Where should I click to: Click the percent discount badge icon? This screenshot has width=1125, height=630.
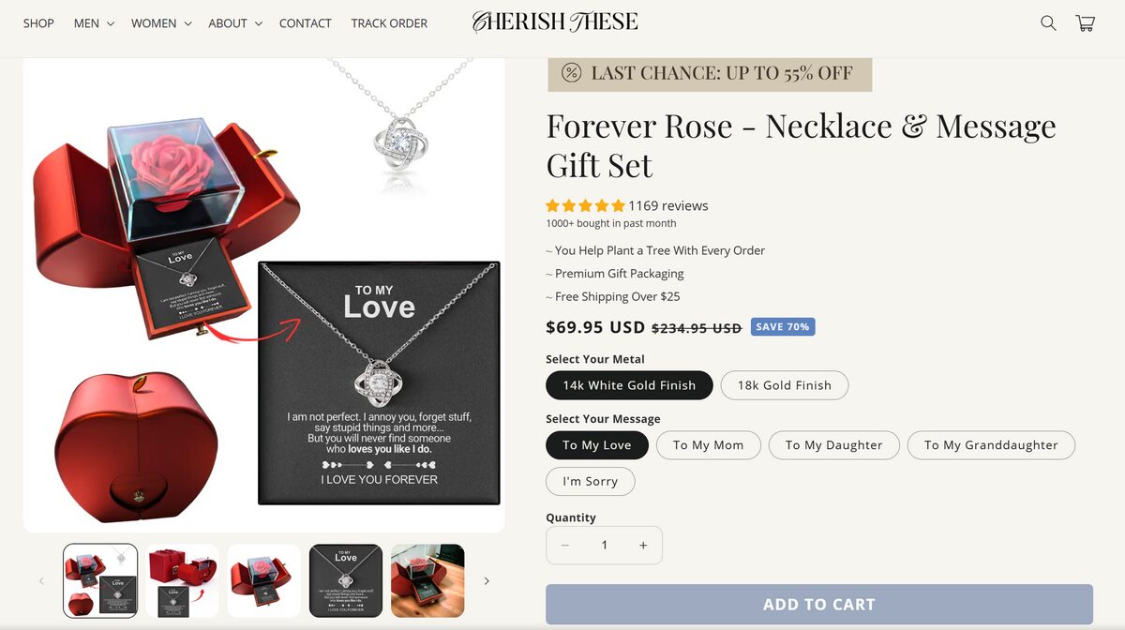pyautogui.click(x=570, y=72)
